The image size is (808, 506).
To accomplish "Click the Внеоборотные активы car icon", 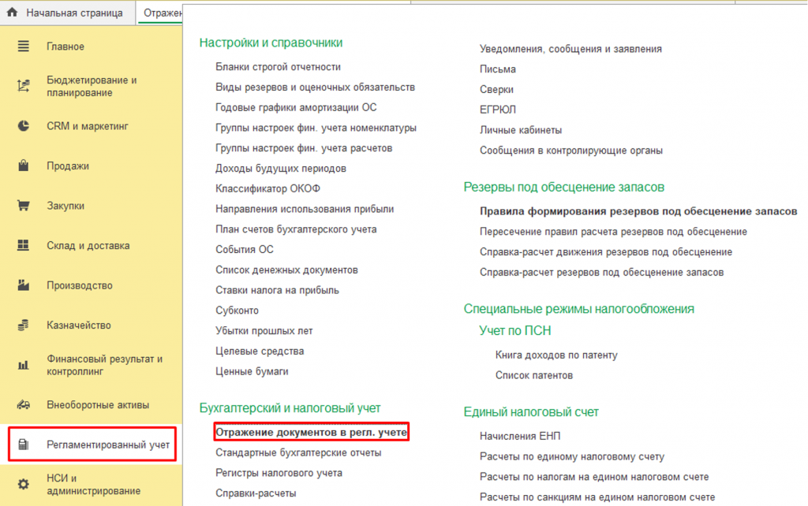I will tap(23, 404).
